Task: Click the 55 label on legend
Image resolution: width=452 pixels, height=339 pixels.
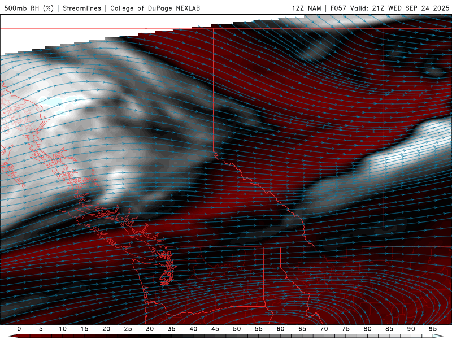Action: point(259,329)
